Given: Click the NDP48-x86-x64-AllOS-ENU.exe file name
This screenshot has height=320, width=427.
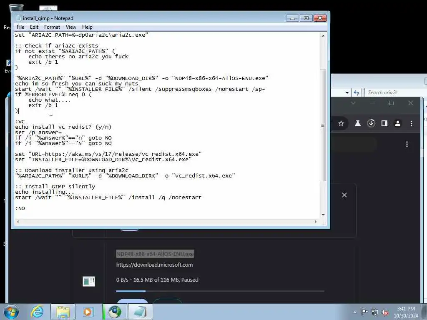Looking at the screenshot, I should (x=155, y=254).
